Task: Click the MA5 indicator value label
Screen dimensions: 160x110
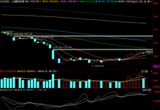Action: pos(33,1)
